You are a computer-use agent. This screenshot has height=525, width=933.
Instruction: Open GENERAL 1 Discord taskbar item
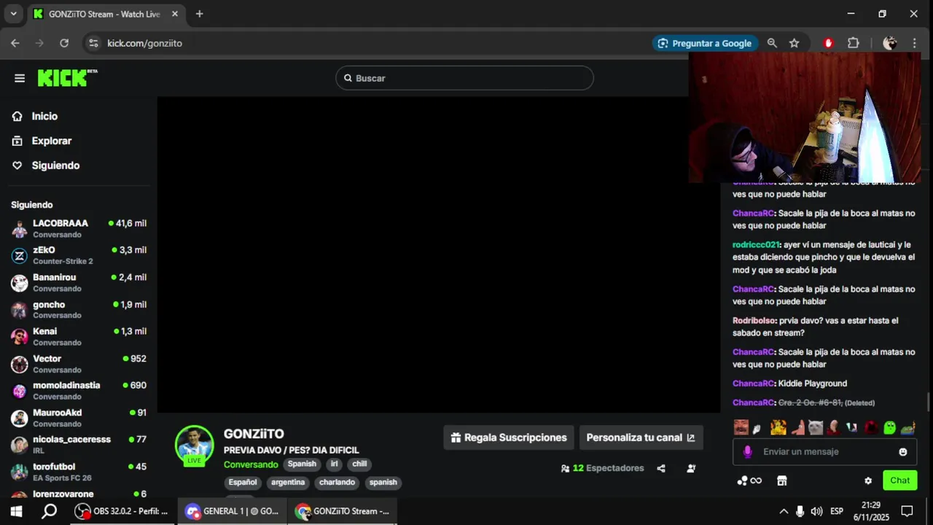click(x=232, y=511)
